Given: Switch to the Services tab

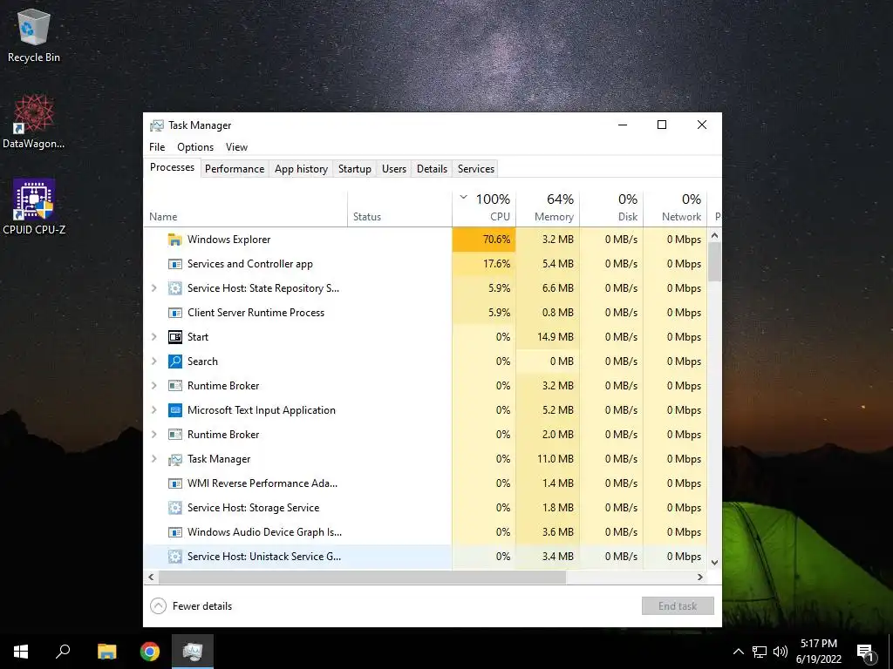Looking at the screenshot, I should point(476,169).
